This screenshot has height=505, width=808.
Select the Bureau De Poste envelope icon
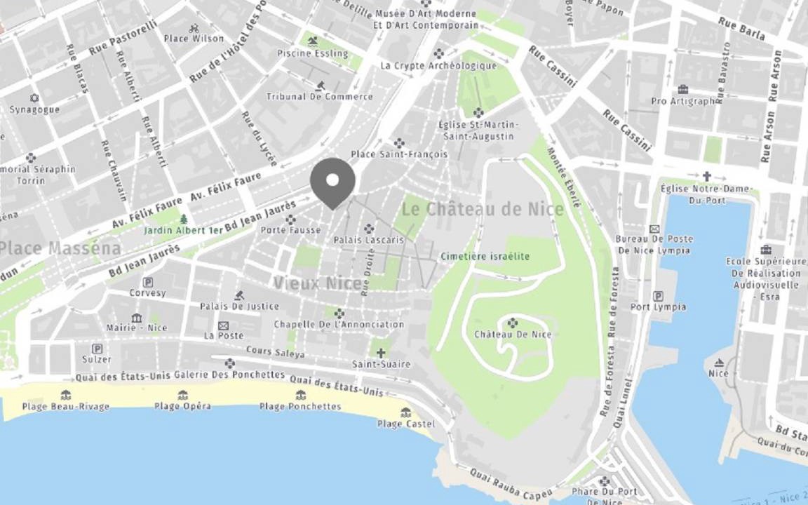click(x=654, y=229)
